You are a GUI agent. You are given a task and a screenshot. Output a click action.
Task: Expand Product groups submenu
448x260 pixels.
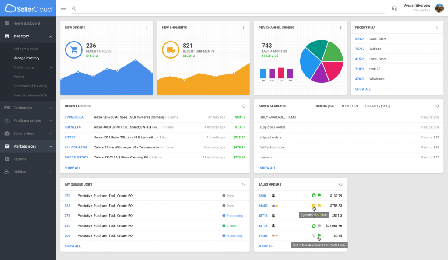tap(51, 67)
